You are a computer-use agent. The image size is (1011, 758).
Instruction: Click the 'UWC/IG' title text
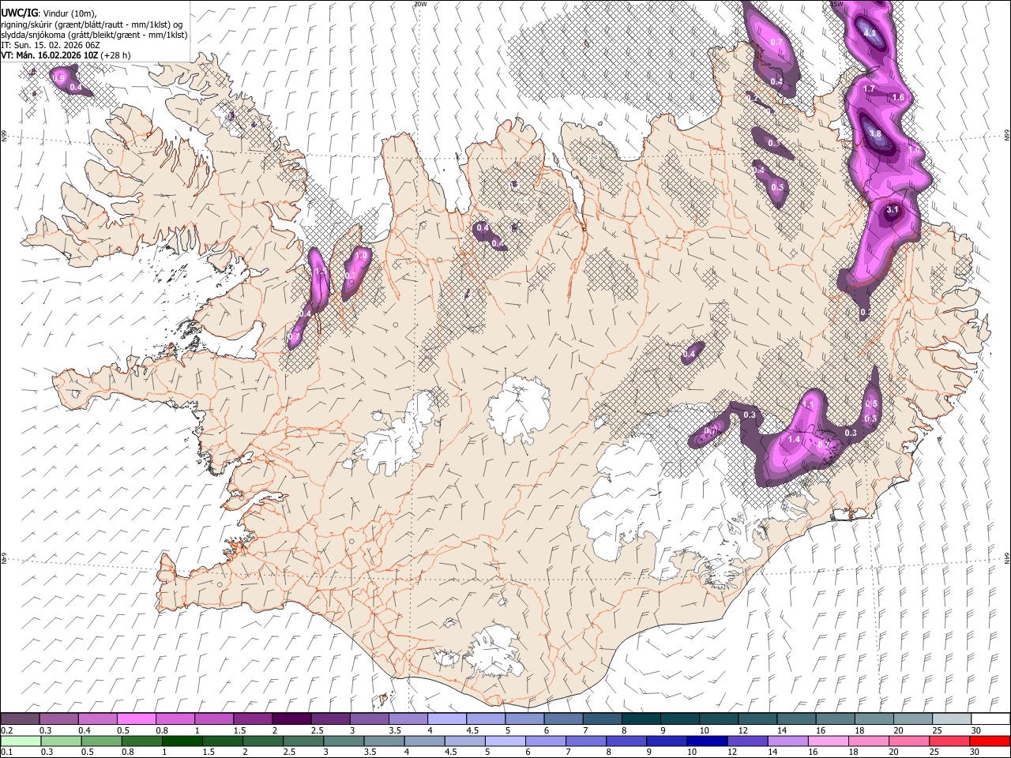coord(19,13)
